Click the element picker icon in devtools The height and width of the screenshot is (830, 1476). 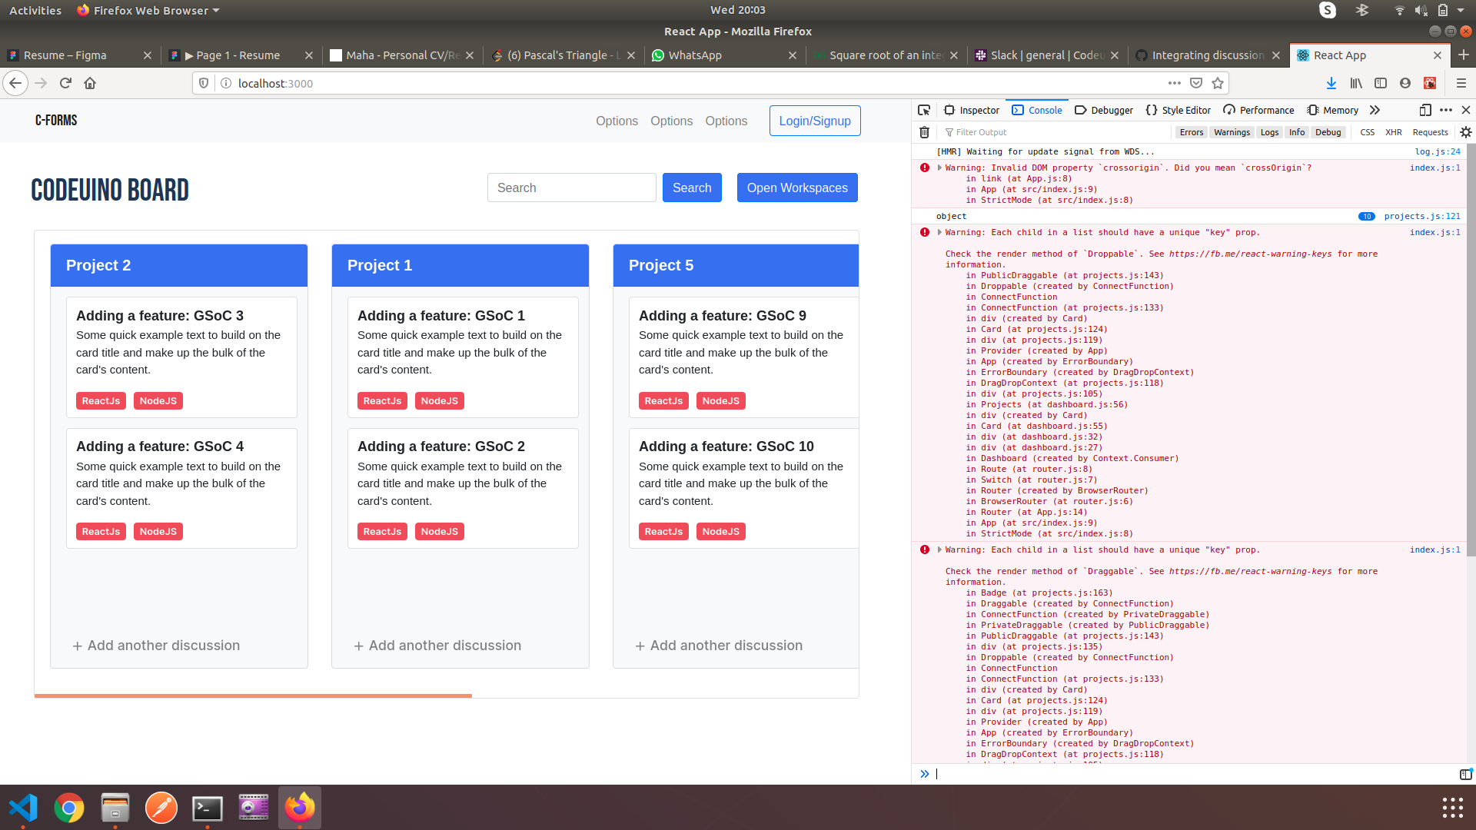tap(924, 110)
